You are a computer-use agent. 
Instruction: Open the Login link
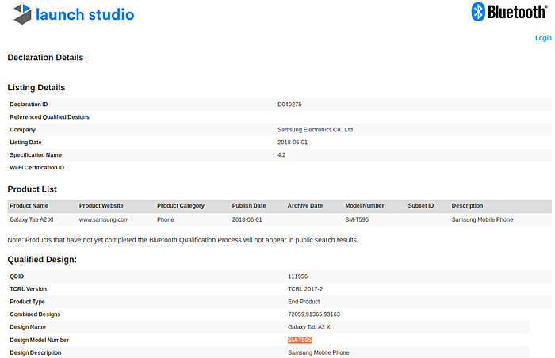pyautogui.click(x=543, y=38)
